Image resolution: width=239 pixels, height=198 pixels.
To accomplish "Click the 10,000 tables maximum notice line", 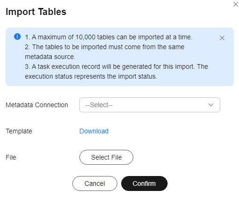I will [x=108, y=37].
